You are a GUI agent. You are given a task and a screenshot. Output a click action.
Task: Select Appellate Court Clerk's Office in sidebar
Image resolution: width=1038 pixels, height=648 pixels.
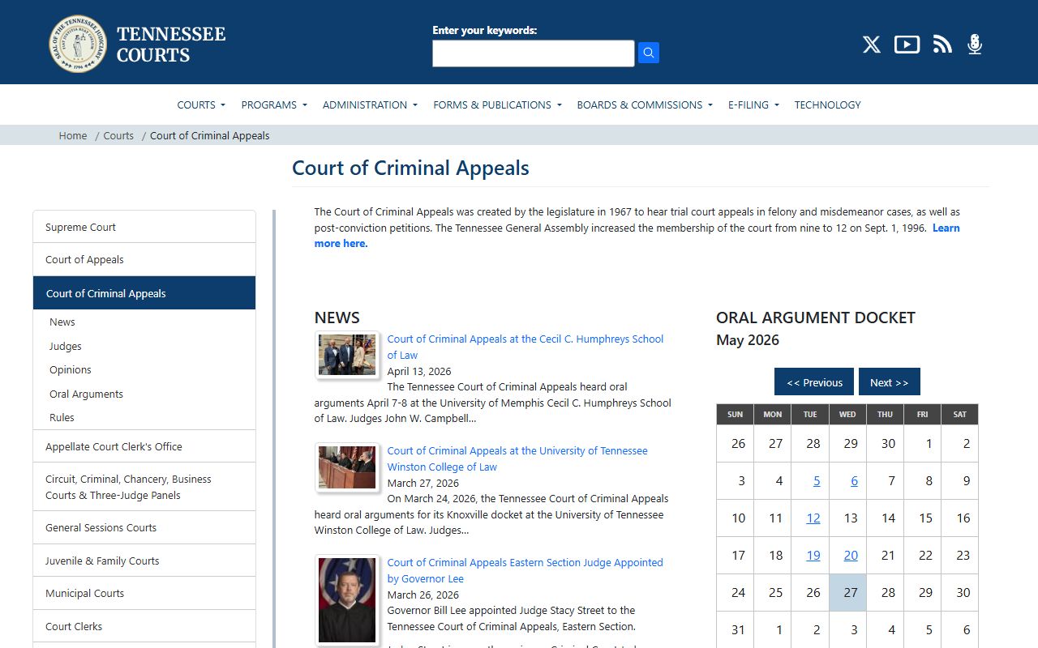pos(144,446)
